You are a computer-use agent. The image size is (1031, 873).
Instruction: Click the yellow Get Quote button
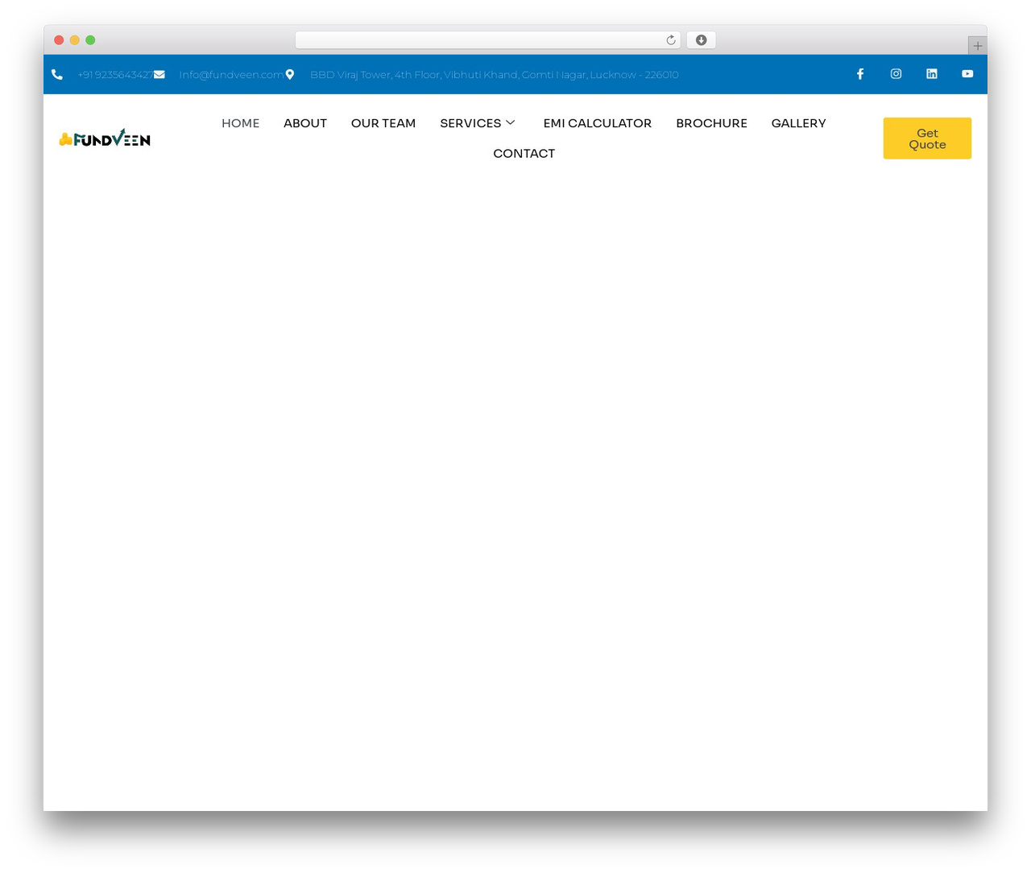click(927, 139)
